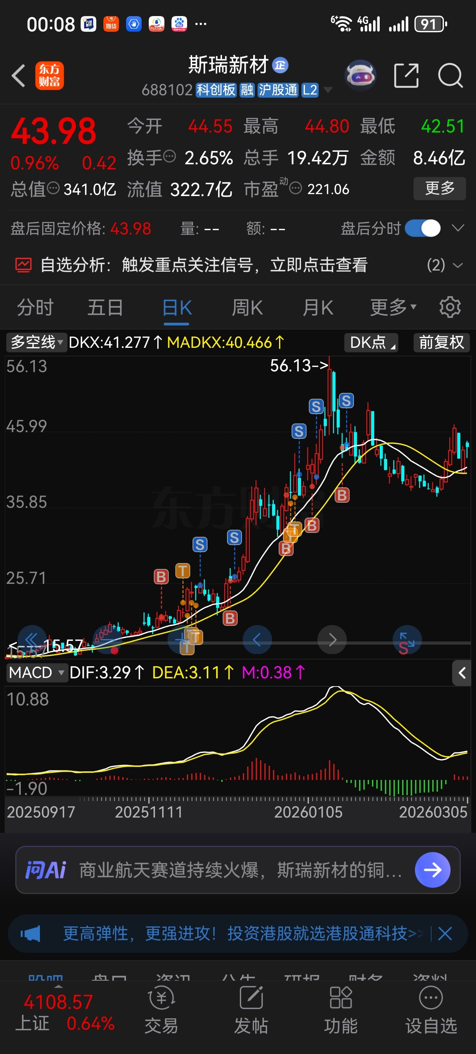The width and height of the screenshot is (476, 1054).
Task: Open the 沪股通 tag
Action: click(x=278, y=90)
